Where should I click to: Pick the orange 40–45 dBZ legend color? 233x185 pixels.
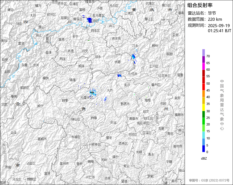(204, 94)
